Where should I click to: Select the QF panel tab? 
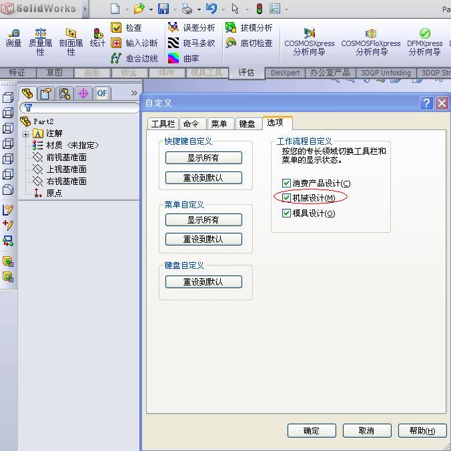[x=102, y=93]
